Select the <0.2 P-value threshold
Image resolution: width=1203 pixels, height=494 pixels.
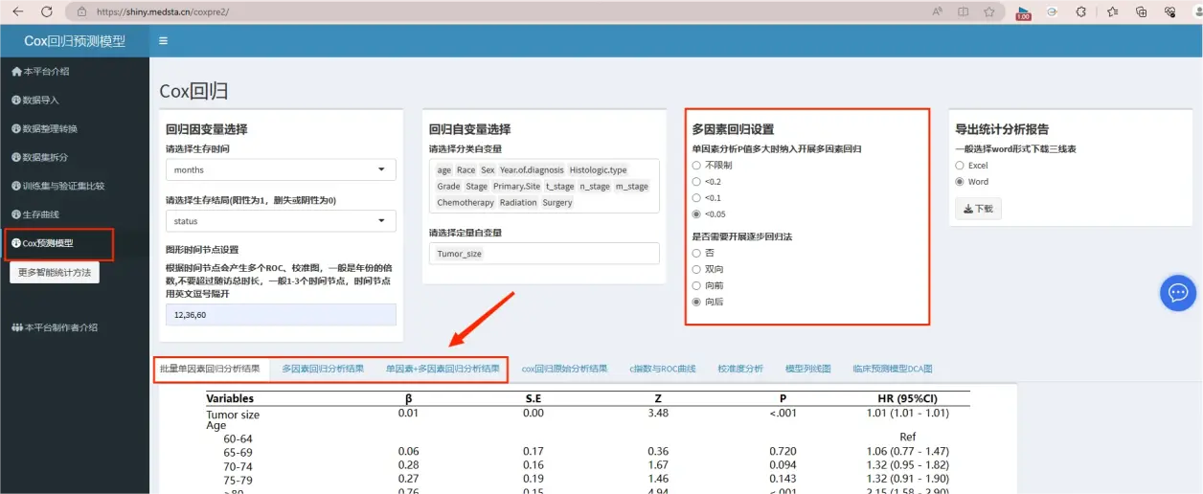tap(696, 181)
